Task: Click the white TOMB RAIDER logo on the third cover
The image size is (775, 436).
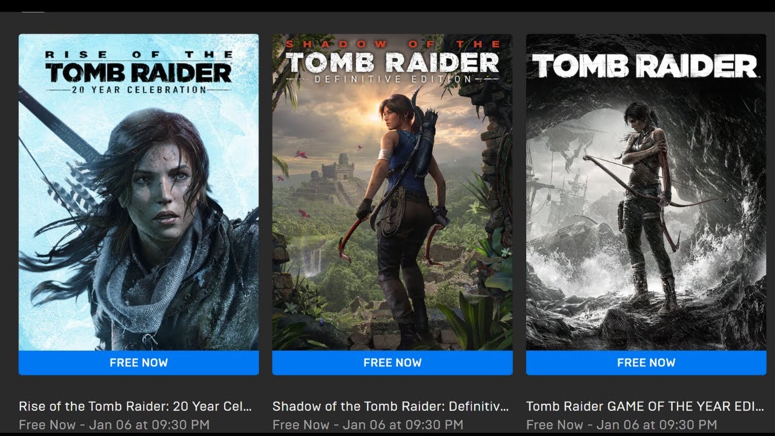Action: tap(645, 66)
